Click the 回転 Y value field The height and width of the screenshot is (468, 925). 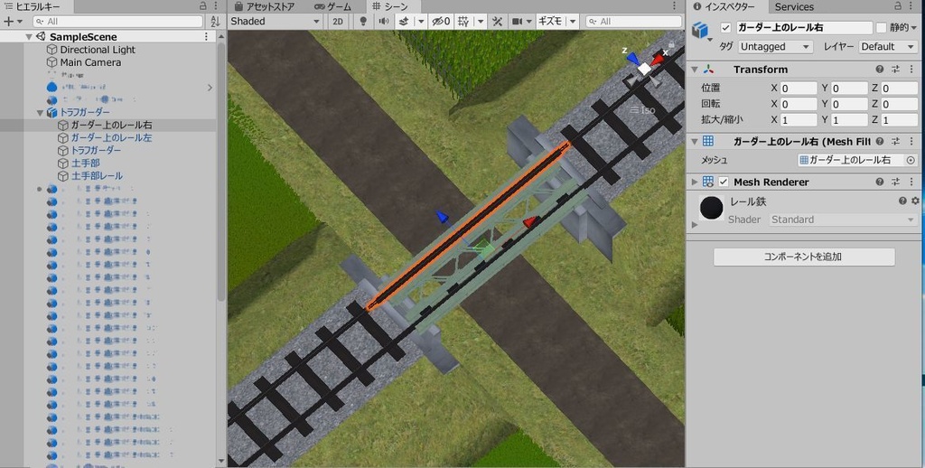click(x=849, y=104)
